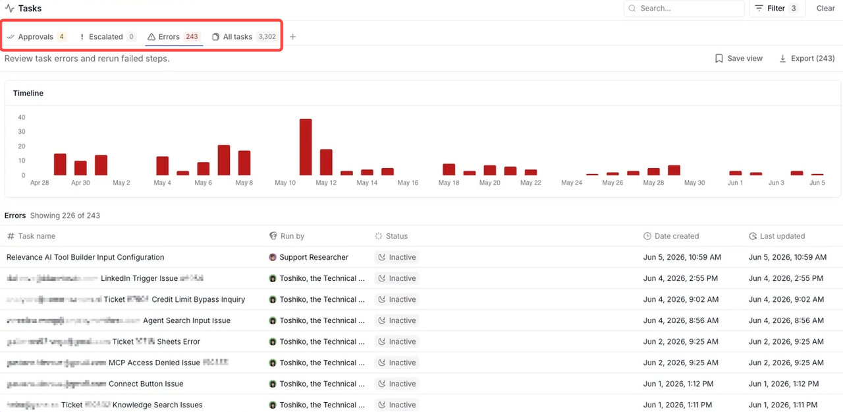
Task: Open the Filter button
Action: [x=777, y=9]
